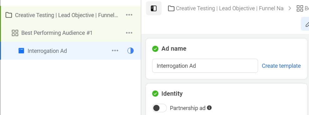Click the blue ad icon beside Interrogation Ad
The image size is (309, 115).
21,51
